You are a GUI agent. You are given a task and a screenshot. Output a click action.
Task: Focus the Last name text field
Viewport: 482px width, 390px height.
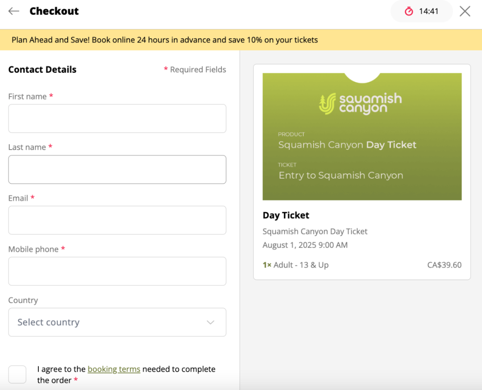click(117, 169)
